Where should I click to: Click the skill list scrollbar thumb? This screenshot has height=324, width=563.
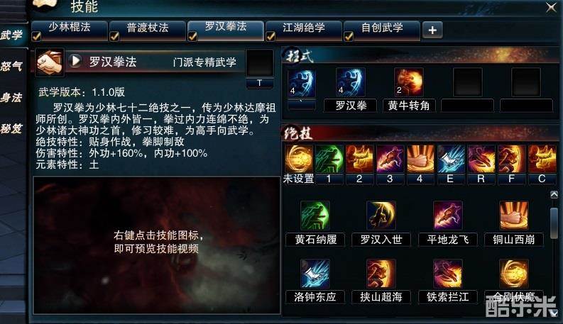(x=554, y=223)
